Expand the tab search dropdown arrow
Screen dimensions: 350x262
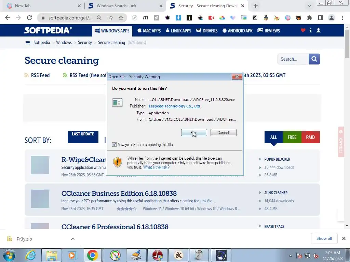[x=309, y=6]
